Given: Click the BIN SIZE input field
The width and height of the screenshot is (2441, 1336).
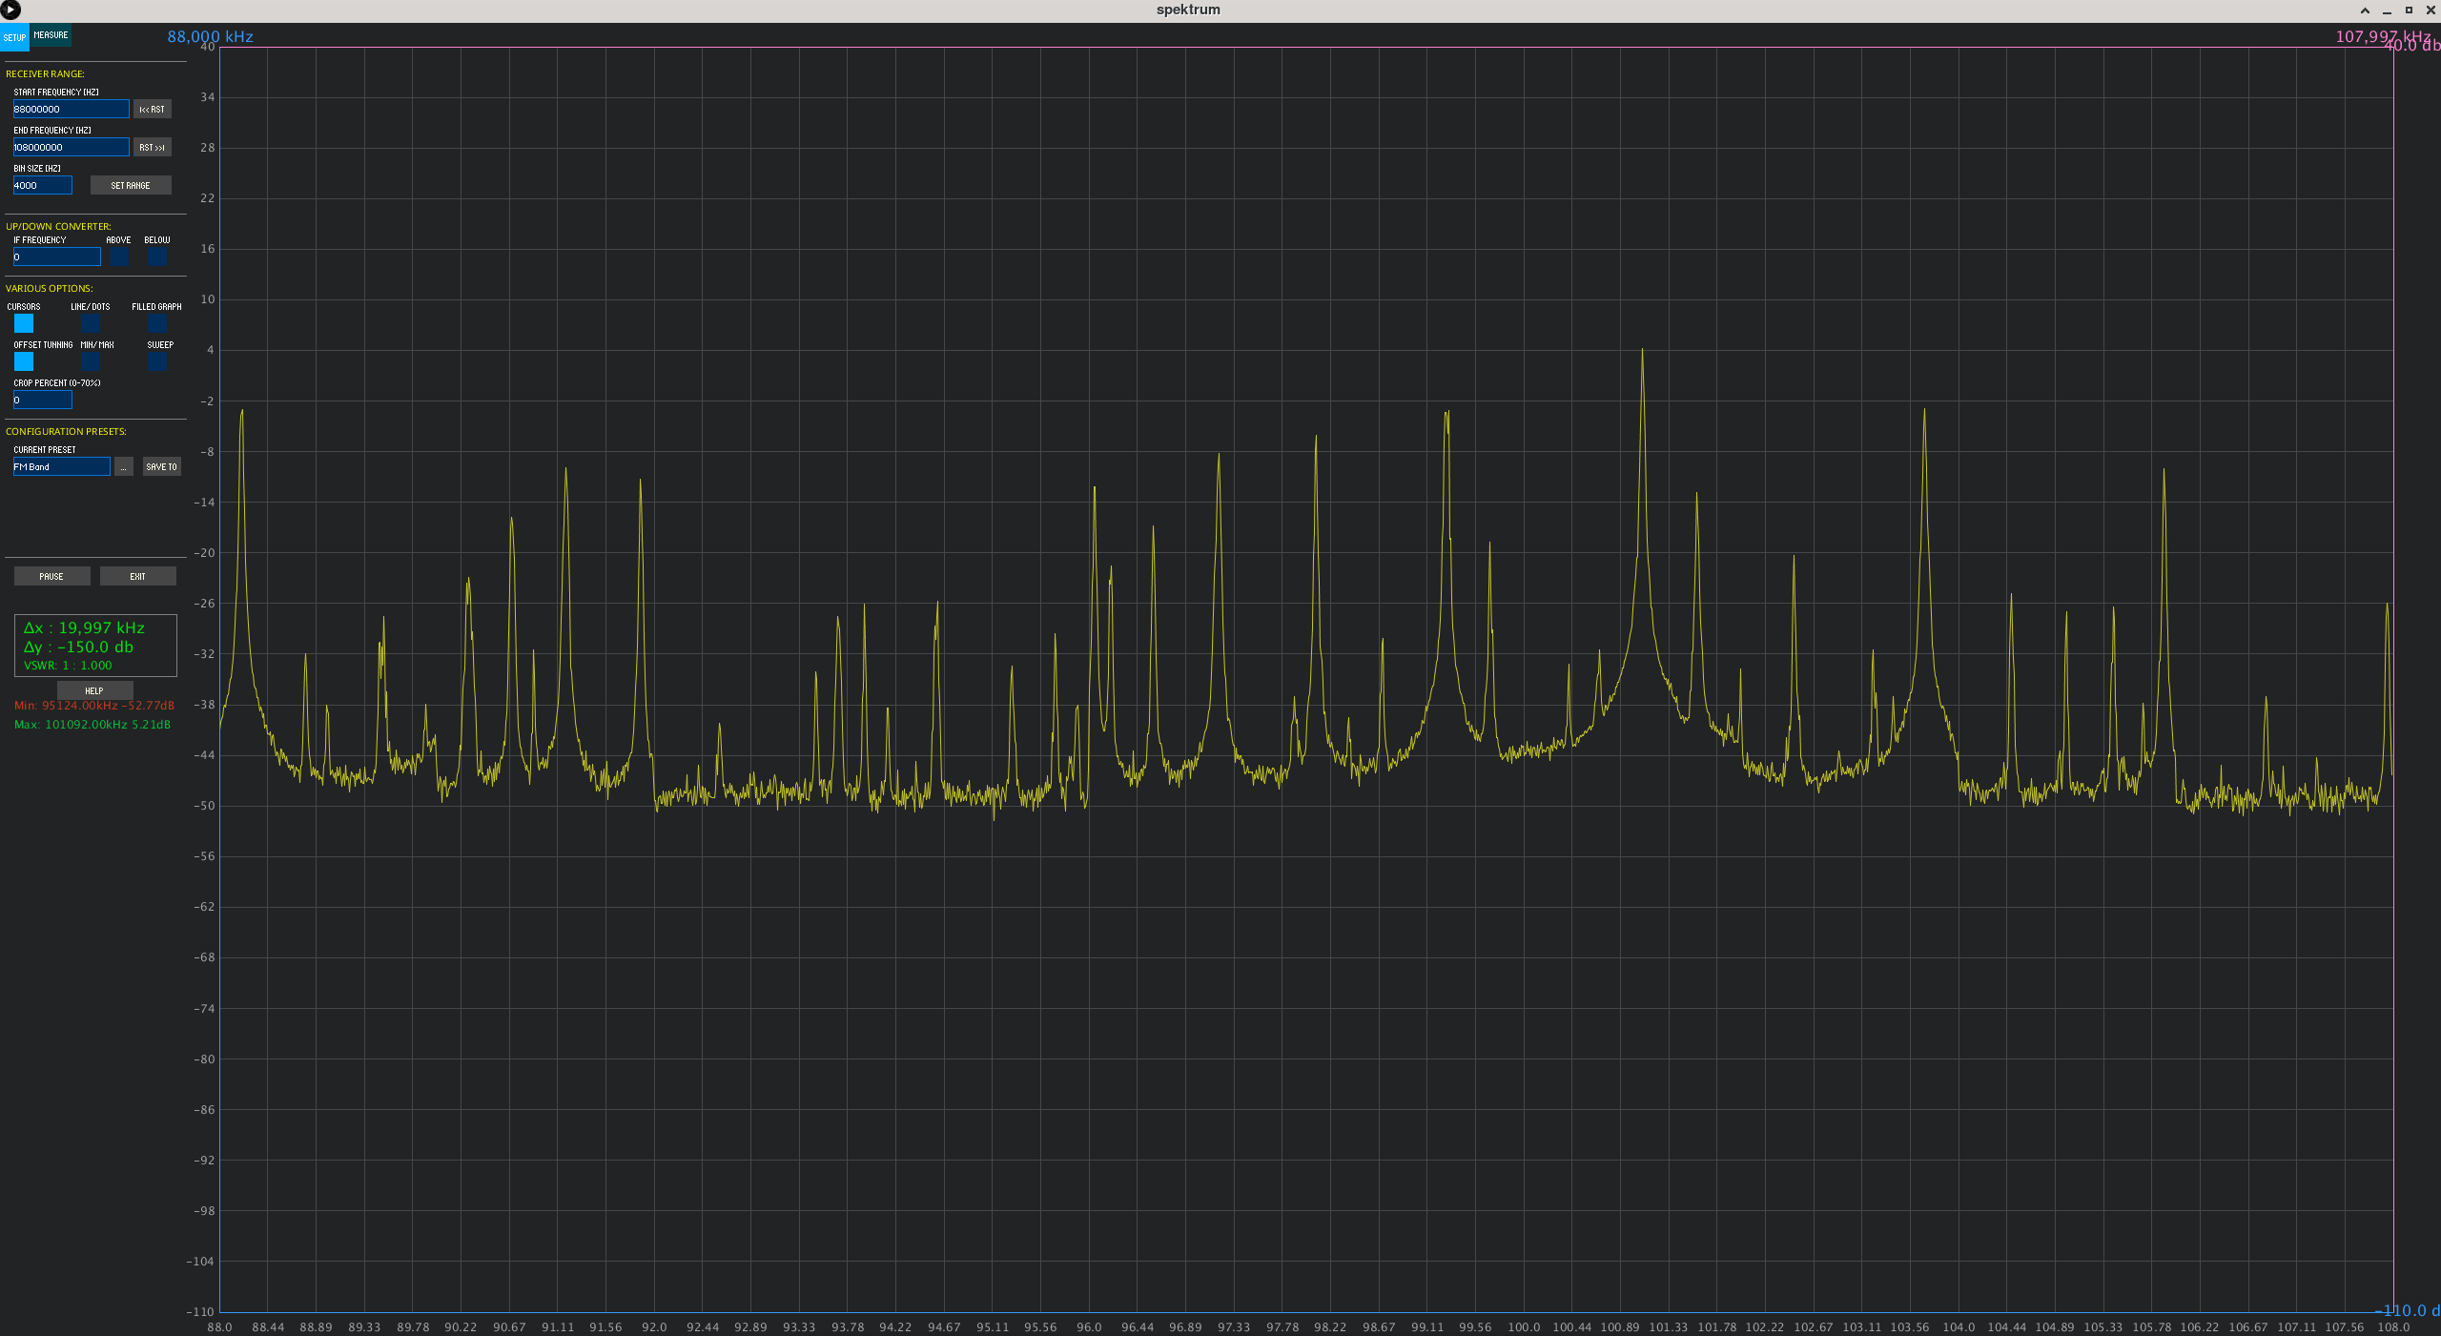Looking at the screenshot, I should tap(42, 186).
